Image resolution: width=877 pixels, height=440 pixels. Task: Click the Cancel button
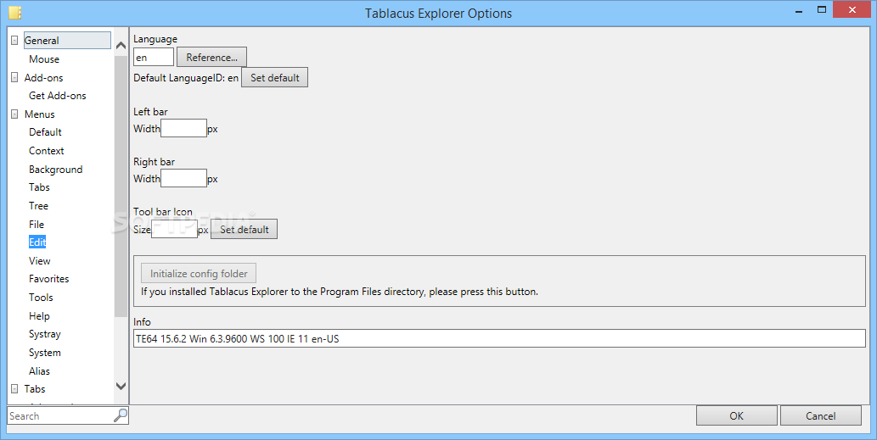pyautogui.click(x=820, y=415)
